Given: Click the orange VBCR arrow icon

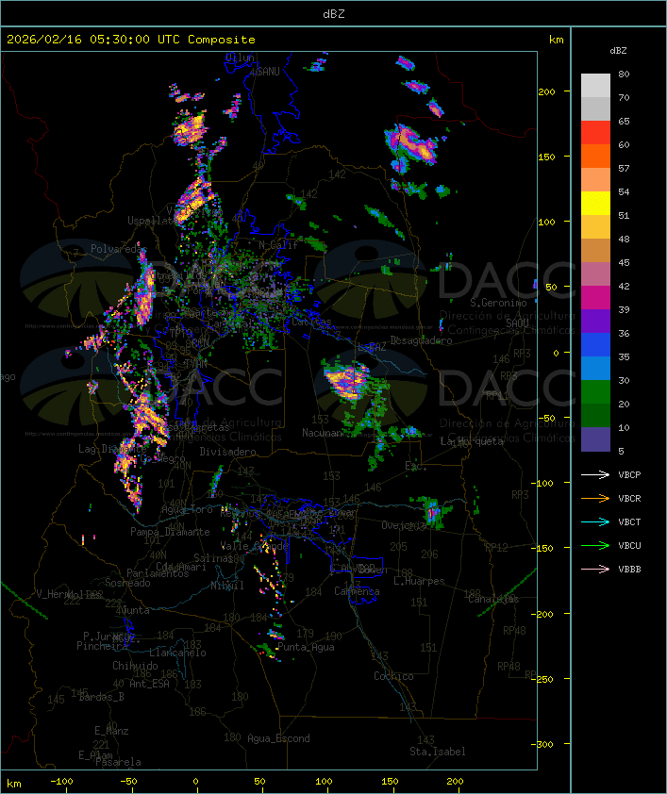Looking at the screenshot, I should (x=595, y=498).
